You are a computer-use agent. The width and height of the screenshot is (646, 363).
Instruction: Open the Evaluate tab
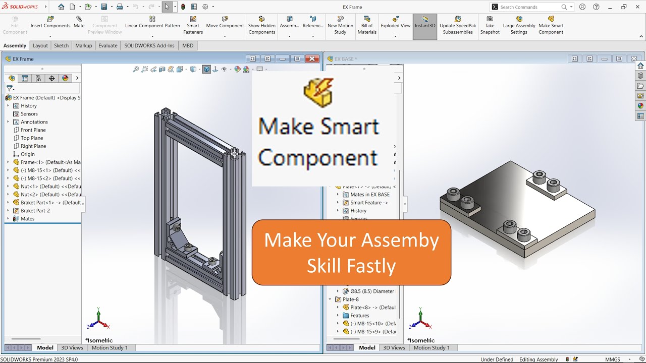pos(108,45)
